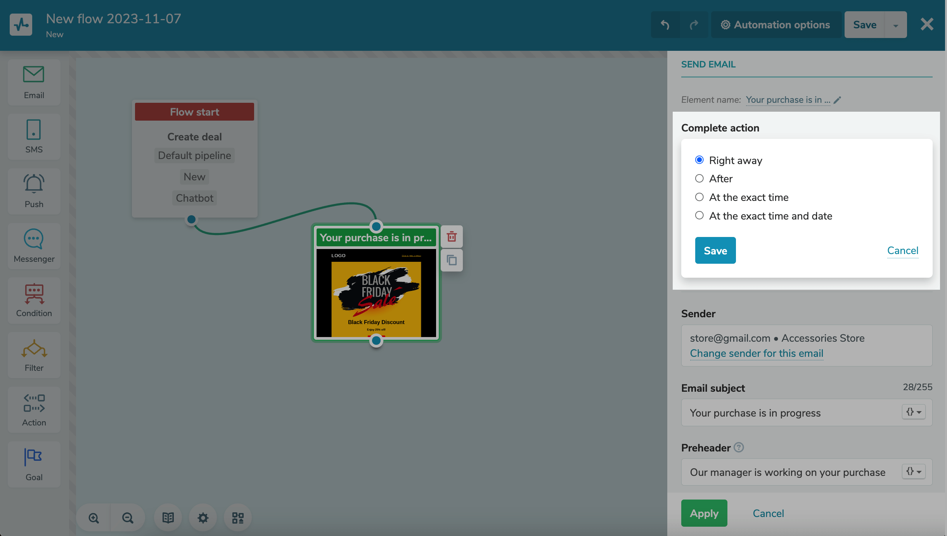947x536 pixels.
Task: Select the Filter element icon
Action: click(34, 348)
